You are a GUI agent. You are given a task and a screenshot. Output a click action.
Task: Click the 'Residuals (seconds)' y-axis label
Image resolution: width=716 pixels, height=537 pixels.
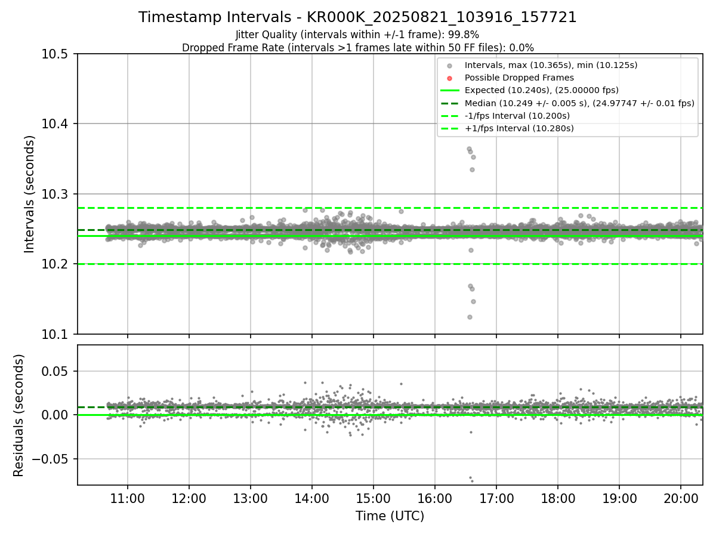coord(19,415)
